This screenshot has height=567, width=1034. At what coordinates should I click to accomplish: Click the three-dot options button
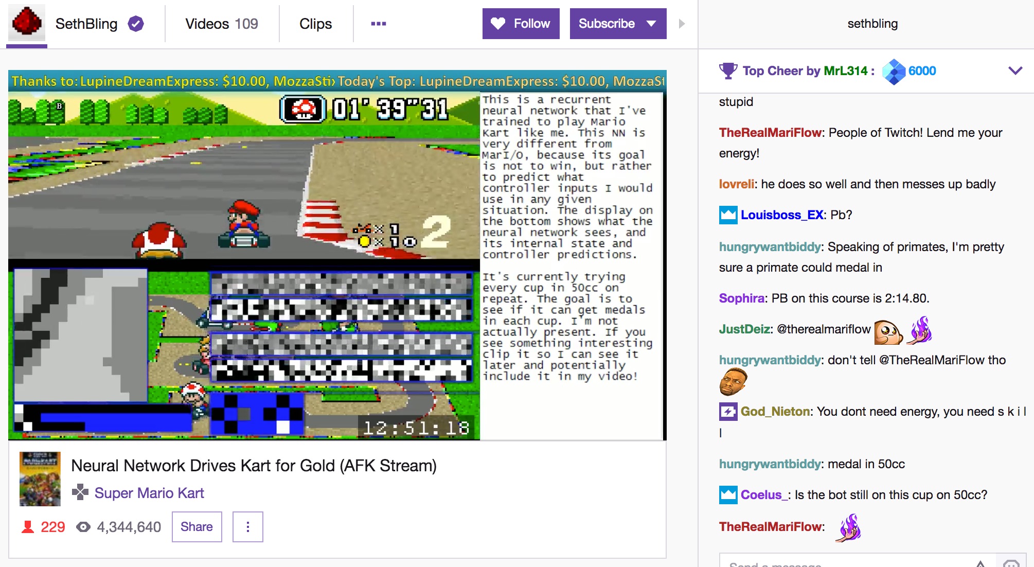point(248,525)
